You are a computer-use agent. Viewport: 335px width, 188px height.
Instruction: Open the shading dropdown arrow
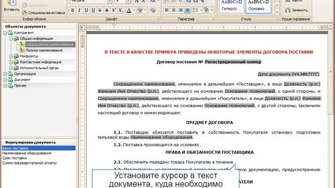[211, 10]
